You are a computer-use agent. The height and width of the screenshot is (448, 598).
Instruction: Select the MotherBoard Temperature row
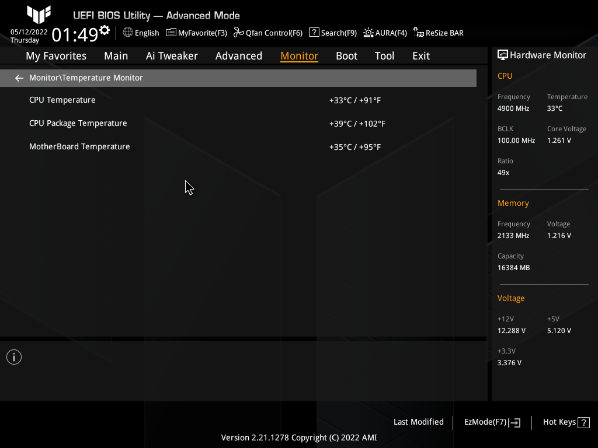(238, 146)
